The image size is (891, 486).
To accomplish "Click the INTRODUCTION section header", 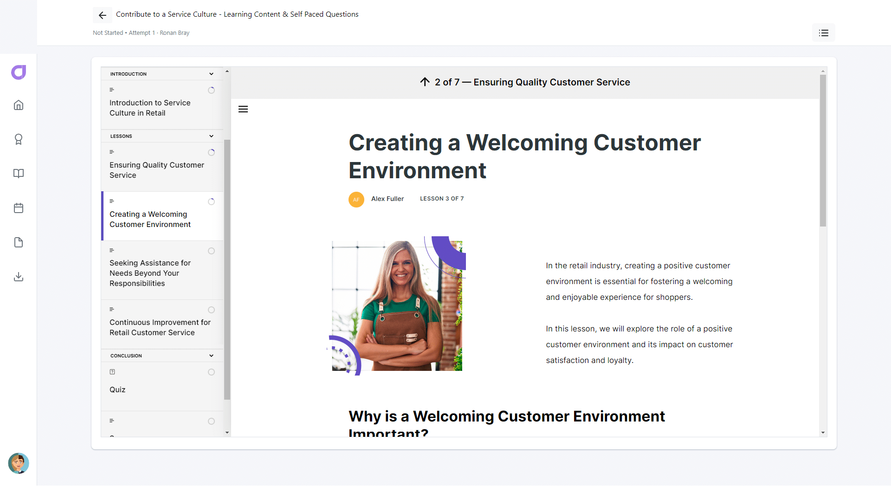I will pos(162,74).
